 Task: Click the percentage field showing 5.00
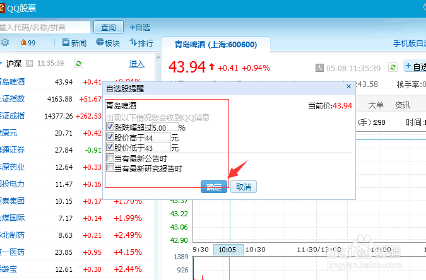point(165,127)
